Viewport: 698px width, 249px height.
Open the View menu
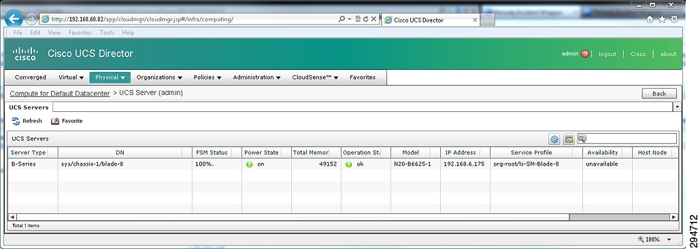(x=54, y=33)
